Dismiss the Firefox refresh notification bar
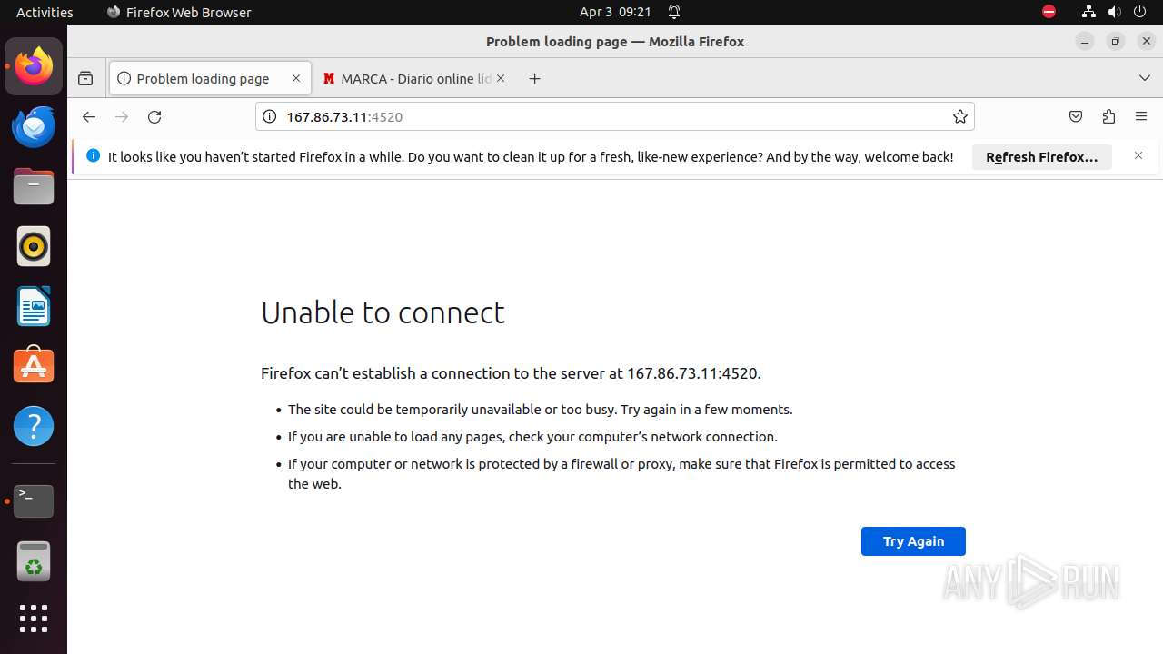This screenshot has width=1163, height=654. click(x=1138, y=156)
